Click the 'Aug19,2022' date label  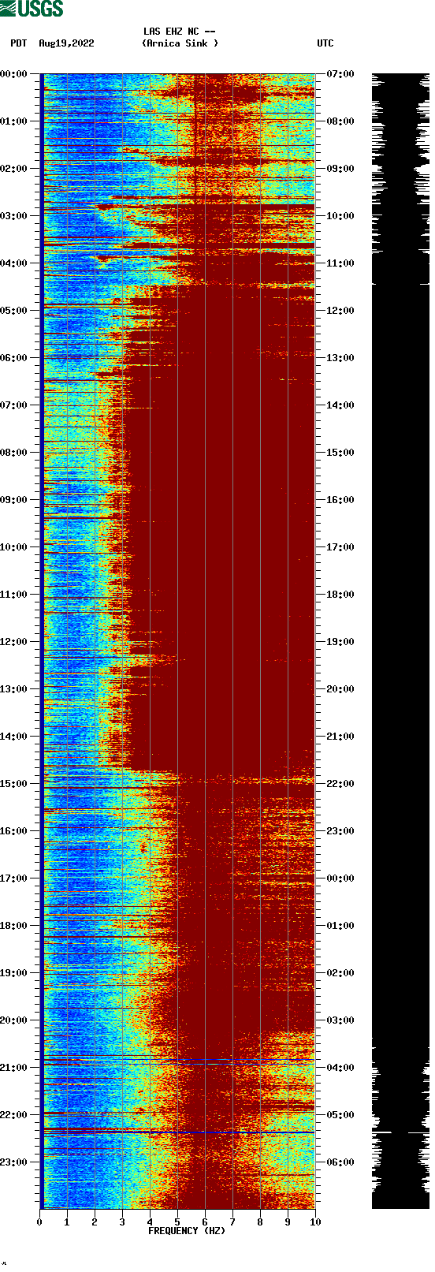pos(66,43)
